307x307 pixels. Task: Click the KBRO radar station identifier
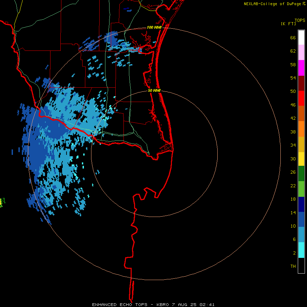tap(162, 305)
